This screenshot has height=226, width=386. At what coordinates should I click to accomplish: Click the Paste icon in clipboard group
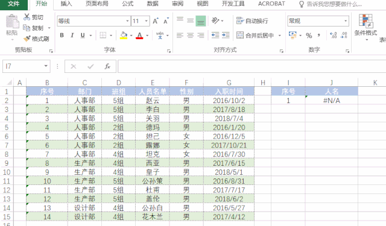(x=12, y=22)
